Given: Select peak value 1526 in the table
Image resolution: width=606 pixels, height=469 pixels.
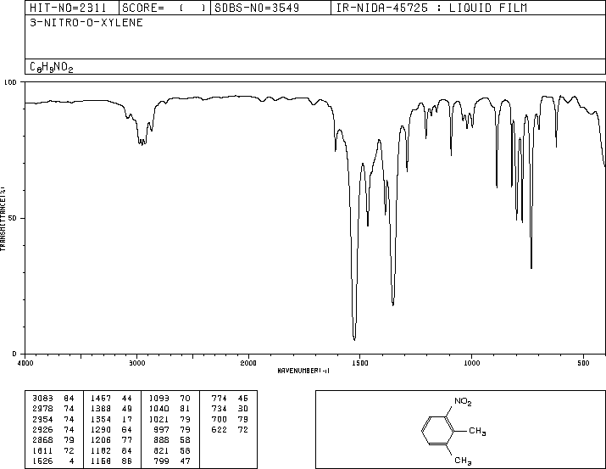Looking at the screenshot, I should tap(42, 461).
